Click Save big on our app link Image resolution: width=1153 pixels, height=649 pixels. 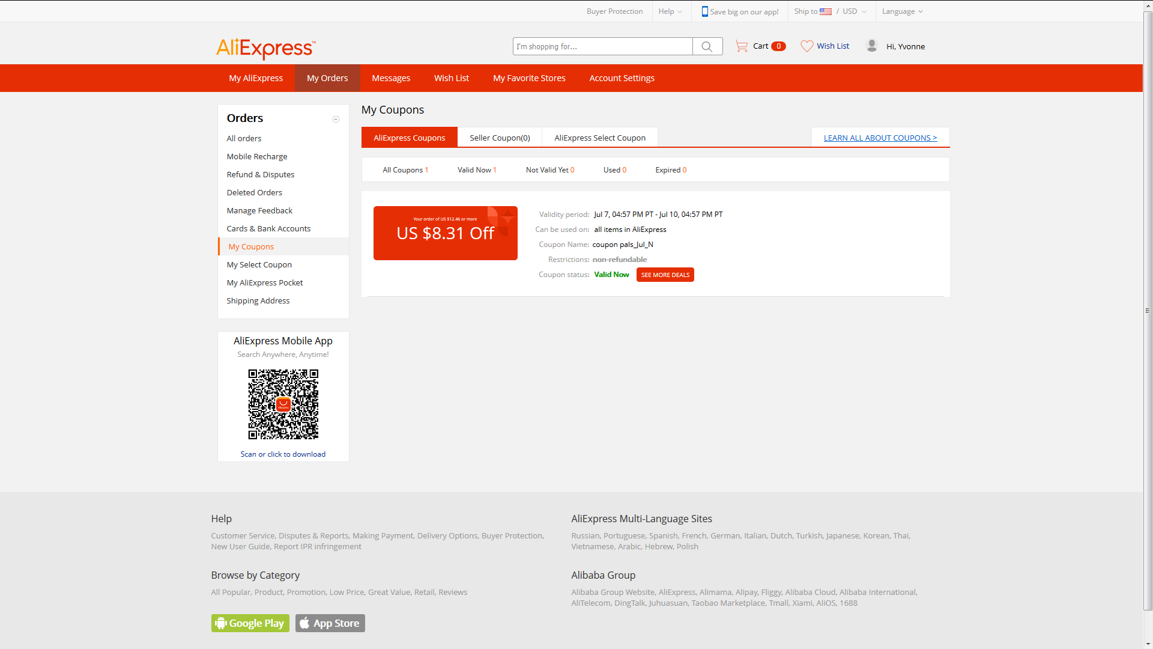pyautogui.click(x=744, y=11)
